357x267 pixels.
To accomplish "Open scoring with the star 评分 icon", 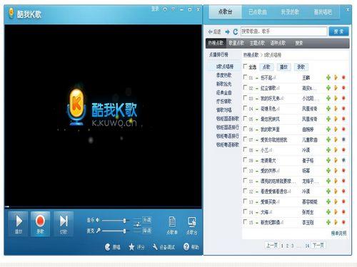I will click(x=131, y=247).
